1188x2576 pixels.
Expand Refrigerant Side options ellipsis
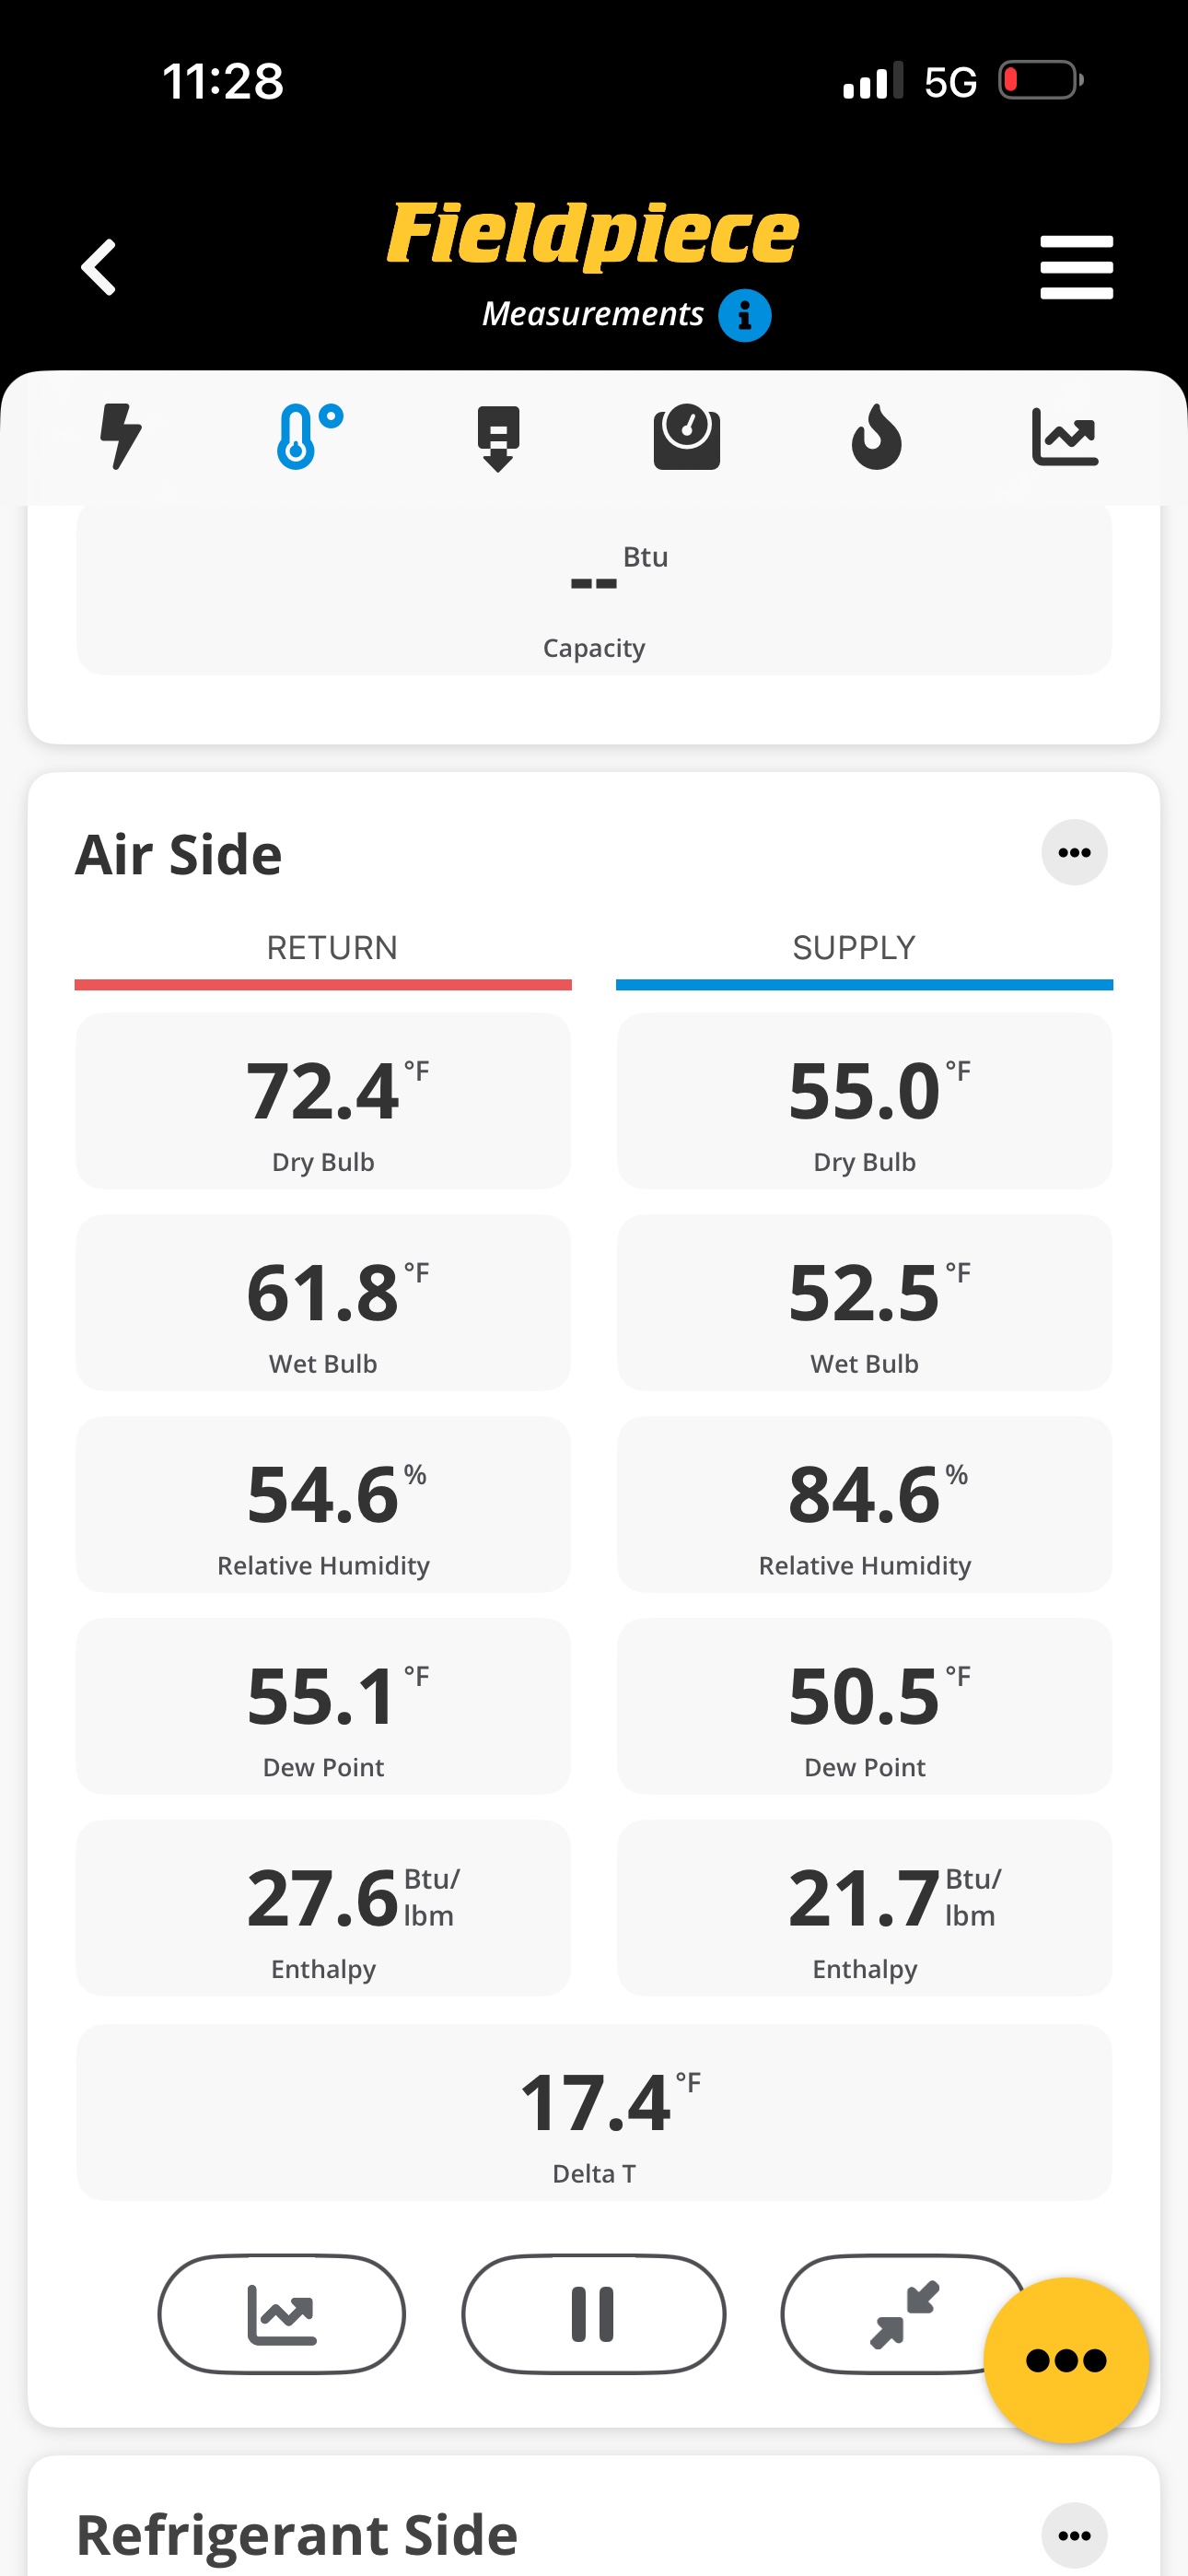point(1074,2535)
